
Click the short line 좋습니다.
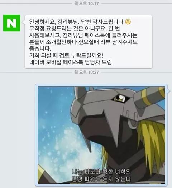click(x=40, y=49)
